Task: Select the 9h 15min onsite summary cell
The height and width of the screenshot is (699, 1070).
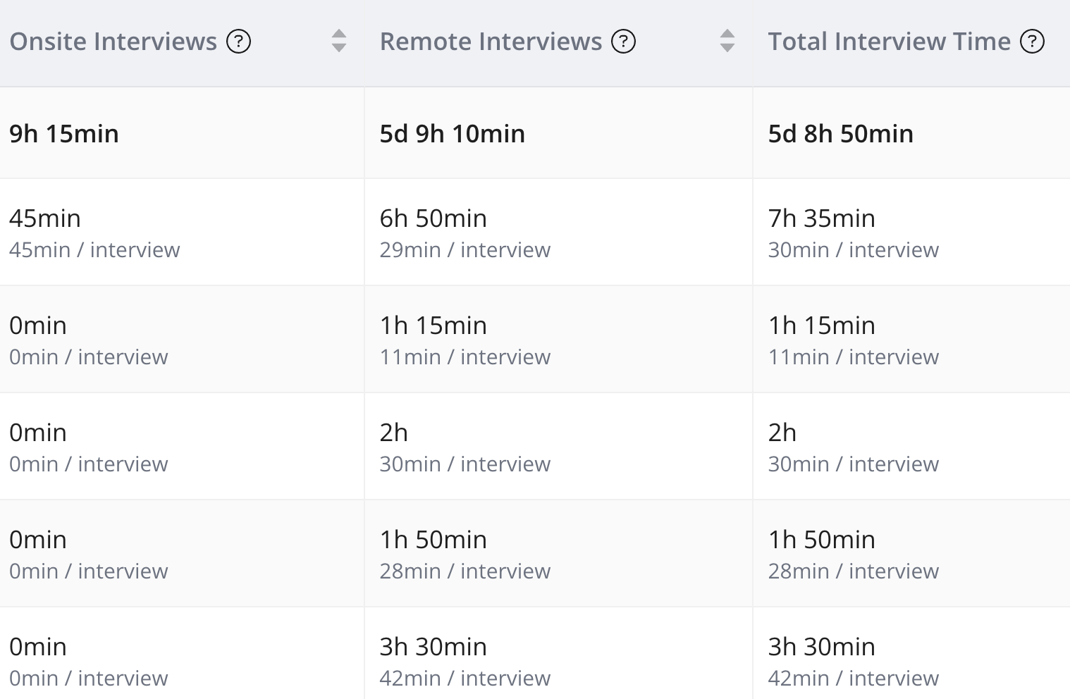Action: tap(64, 133)
